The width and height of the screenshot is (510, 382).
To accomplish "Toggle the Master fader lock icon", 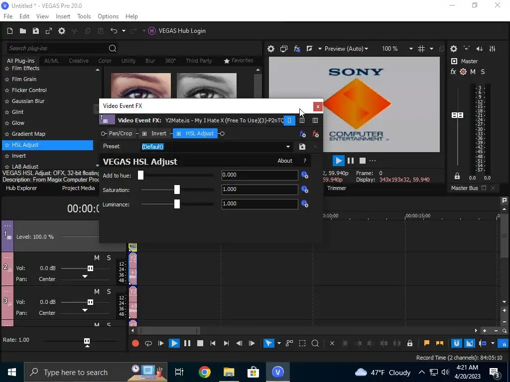I will point(457,176).
